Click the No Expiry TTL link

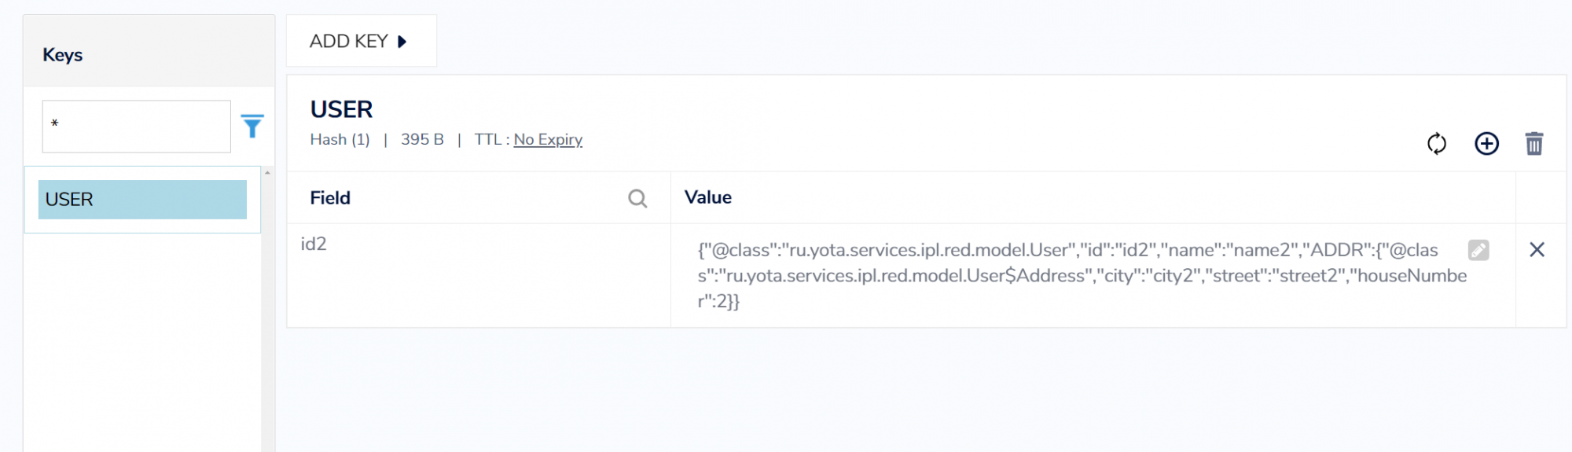click(x=548, y=139)
